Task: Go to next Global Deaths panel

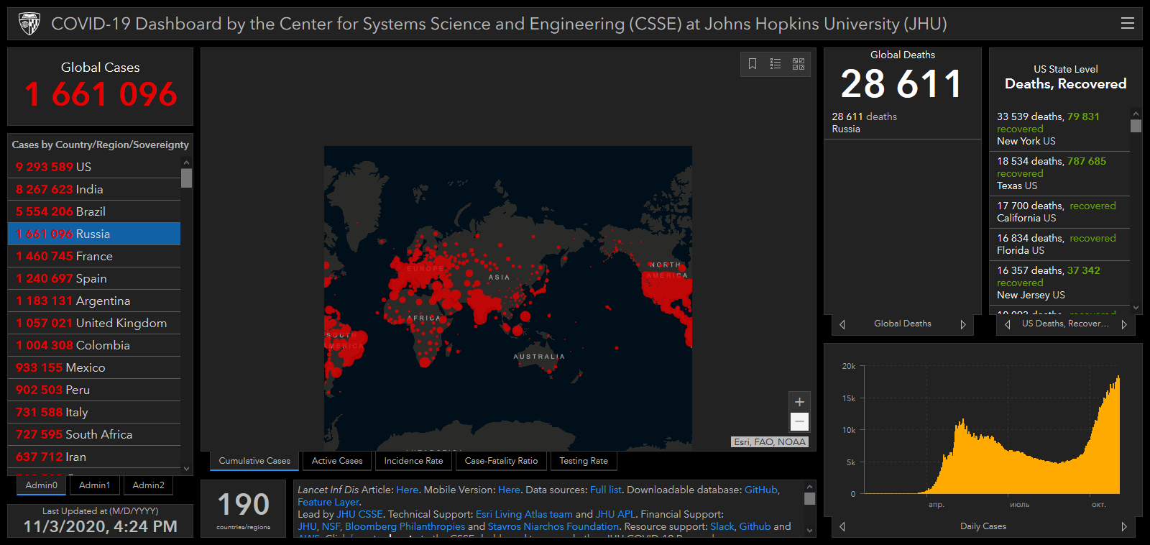Action: [x=963, y=324]
